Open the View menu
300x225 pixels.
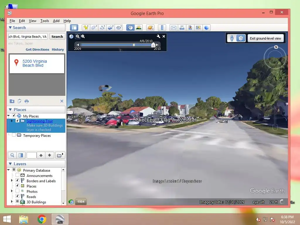[x=33, y=21]
